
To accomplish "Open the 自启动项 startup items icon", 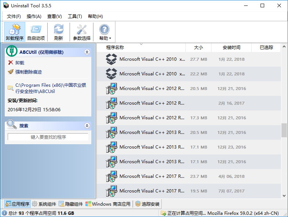I will pyautogui.click(x=36, y=29).
